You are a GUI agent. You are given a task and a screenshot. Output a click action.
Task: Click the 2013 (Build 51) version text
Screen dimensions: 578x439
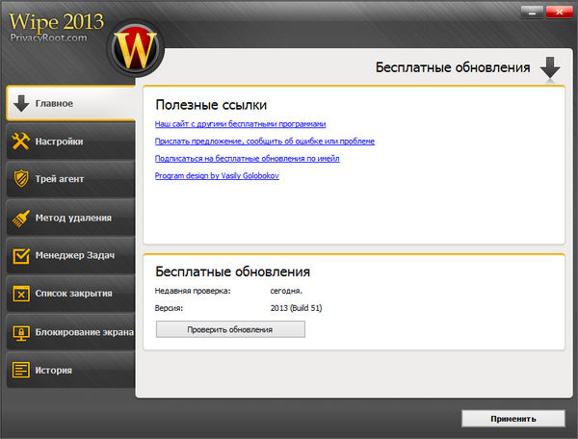tap(296, 308)
